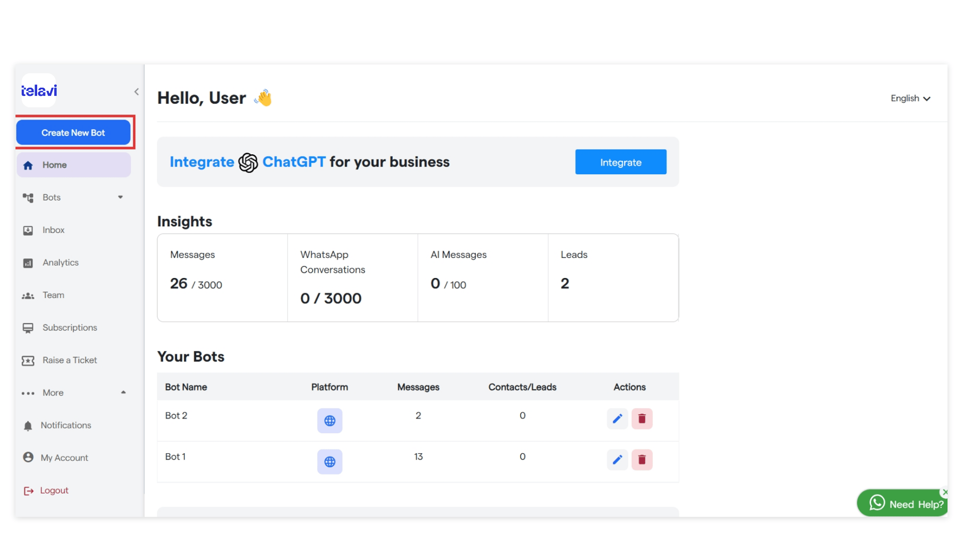This screenshot has height=557, width=963.
Task: Select Bot 2 message count 2
Action: [x=418, y=415]
